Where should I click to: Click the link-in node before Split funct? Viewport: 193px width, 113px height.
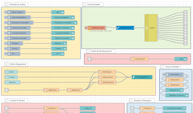coord(7,90)
